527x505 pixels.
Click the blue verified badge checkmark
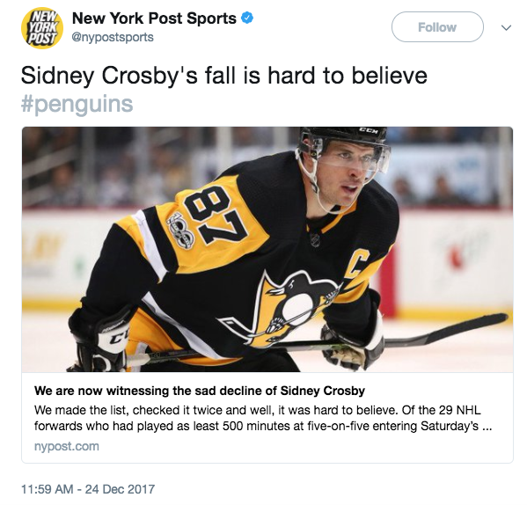247,18
